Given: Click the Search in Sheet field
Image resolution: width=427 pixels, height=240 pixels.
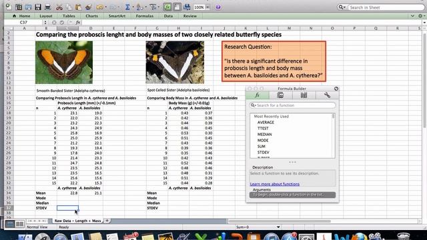Looking at the screenshot, I should (x=386, y=7).
